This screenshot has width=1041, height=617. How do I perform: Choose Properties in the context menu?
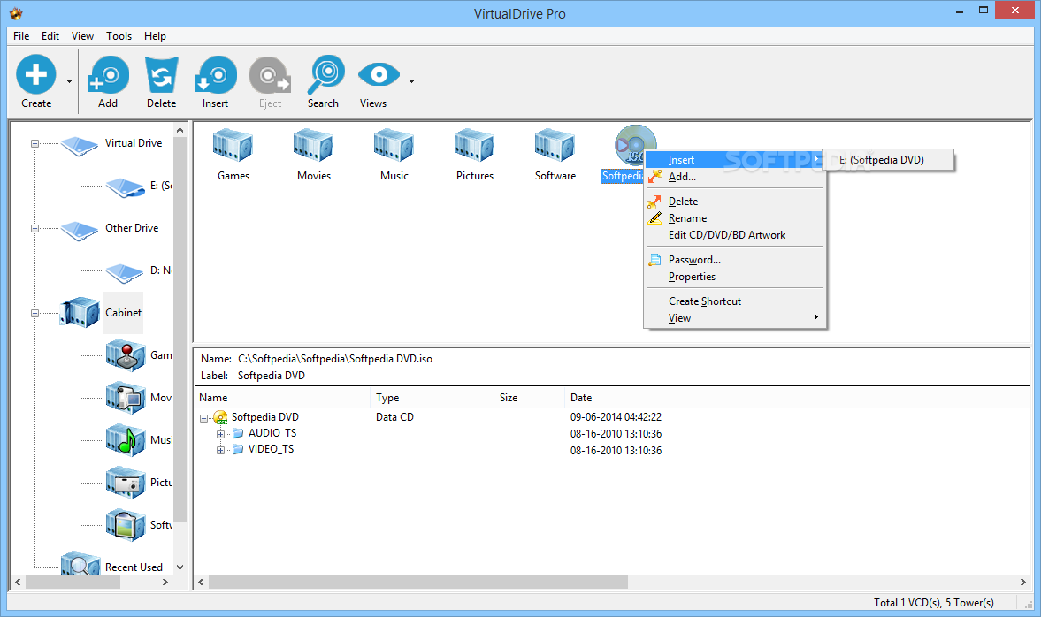(x=734, y=277)
